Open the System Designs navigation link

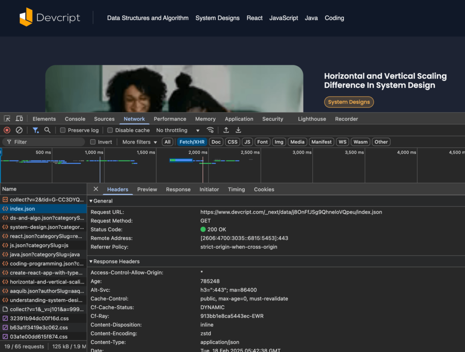point(217,18)
